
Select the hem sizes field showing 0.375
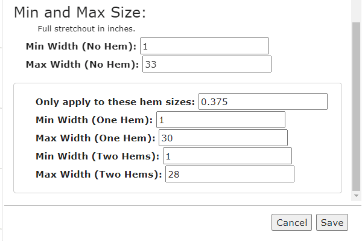pyautogui.click(x=263, y=101)
